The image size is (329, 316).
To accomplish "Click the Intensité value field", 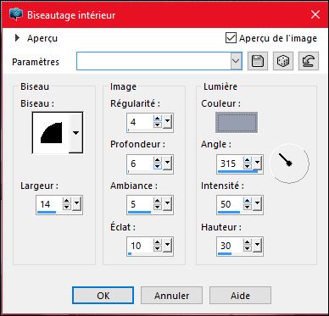I will [230, 204].
